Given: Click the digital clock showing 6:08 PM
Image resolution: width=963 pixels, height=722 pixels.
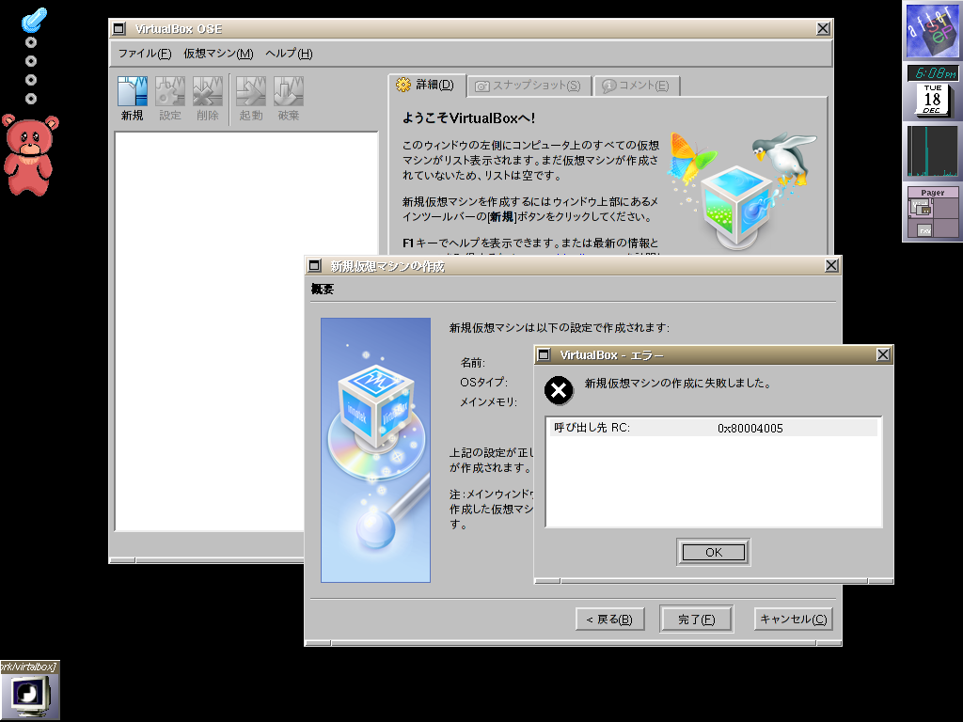Looking at the screenshot, I should coord(932,73).
